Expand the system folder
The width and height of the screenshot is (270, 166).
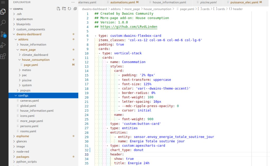point(44,85)
